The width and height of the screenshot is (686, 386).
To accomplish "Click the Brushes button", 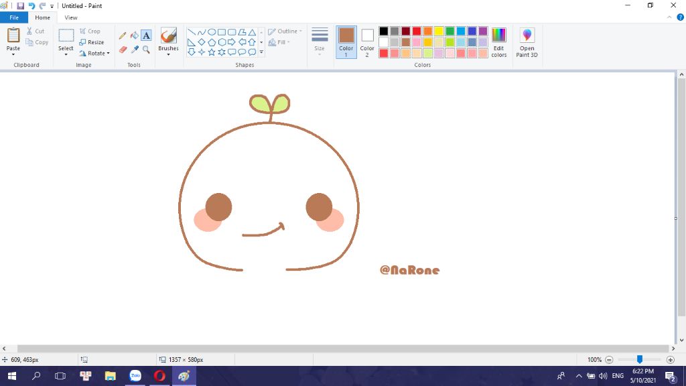I will tap(168, 40).
